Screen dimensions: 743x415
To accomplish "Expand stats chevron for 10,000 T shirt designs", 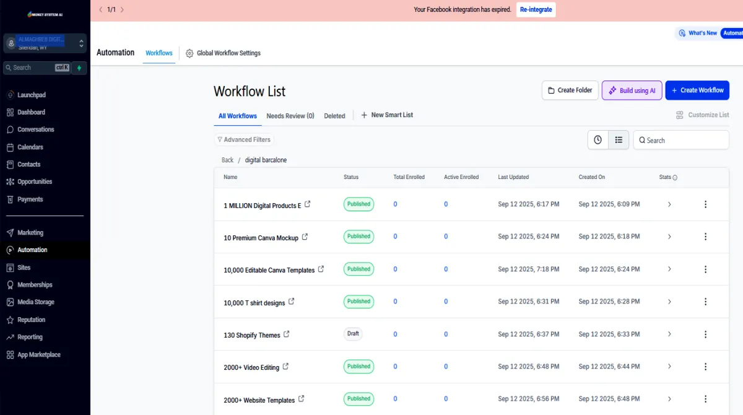I will pos(669,302).
